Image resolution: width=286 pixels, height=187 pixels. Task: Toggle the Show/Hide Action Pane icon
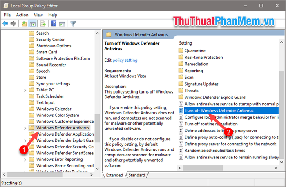[62, 24]
